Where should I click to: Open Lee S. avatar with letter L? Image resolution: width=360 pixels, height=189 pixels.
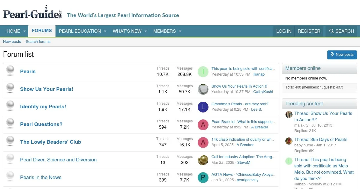pyautogui.click(x=203, y=107)
